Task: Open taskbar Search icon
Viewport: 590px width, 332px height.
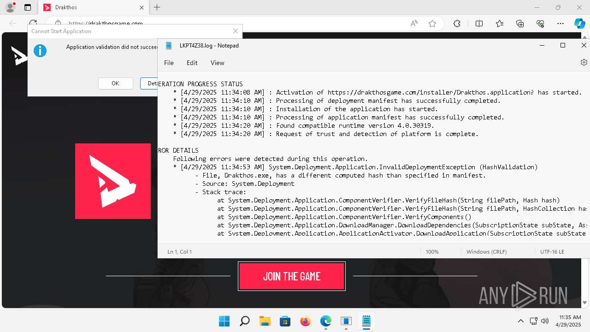Action: click(x=245, y=321)
